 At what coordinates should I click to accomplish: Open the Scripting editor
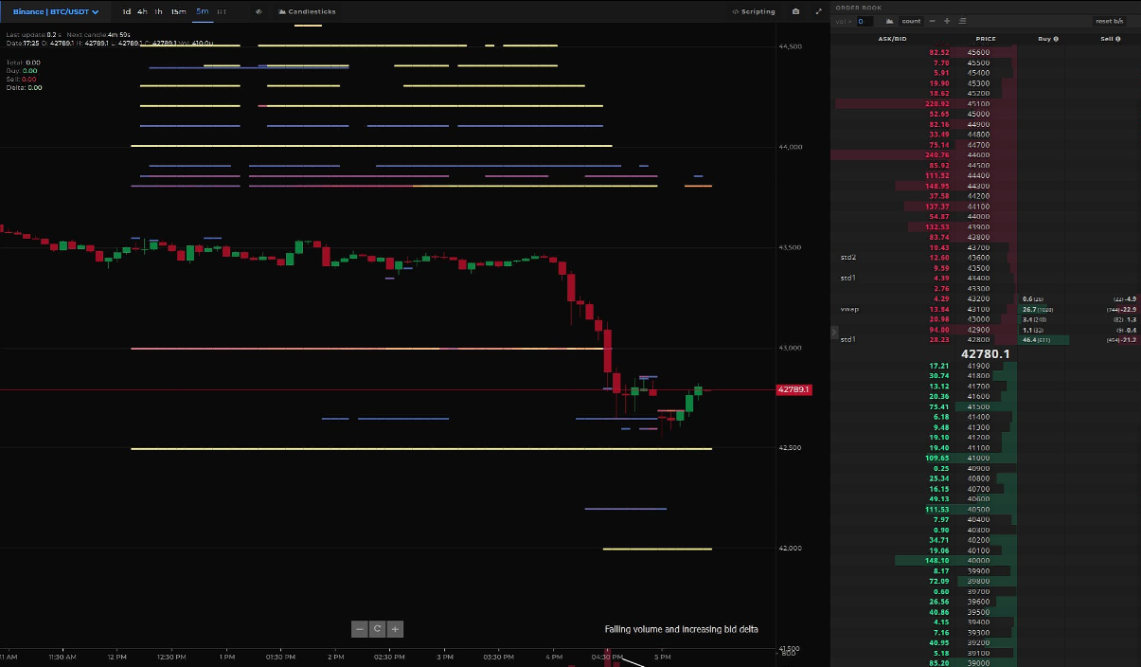[754, 11]
